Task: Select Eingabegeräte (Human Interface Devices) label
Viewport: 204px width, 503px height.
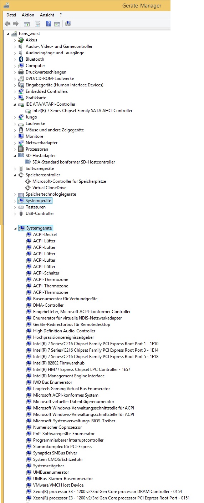Action: point(65,85)
